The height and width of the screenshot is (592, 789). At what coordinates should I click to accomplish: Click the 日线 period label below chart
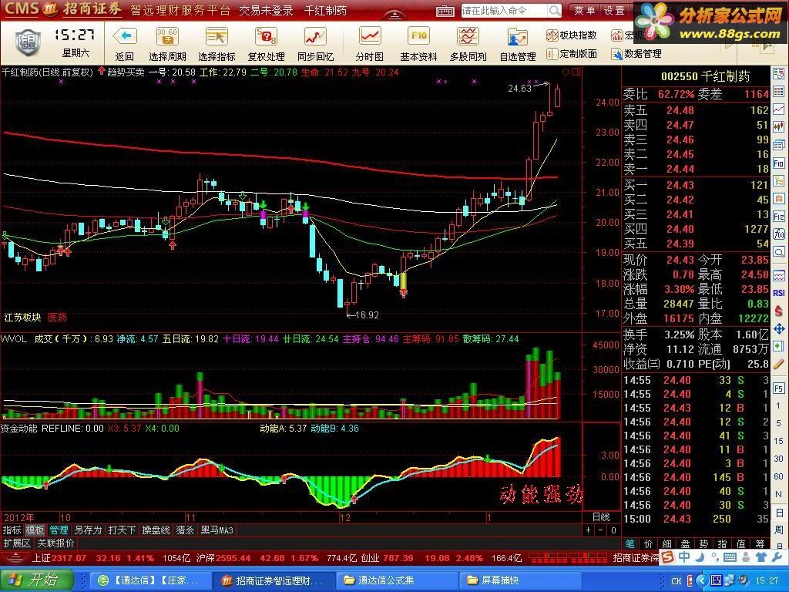[x=600, y=517]
